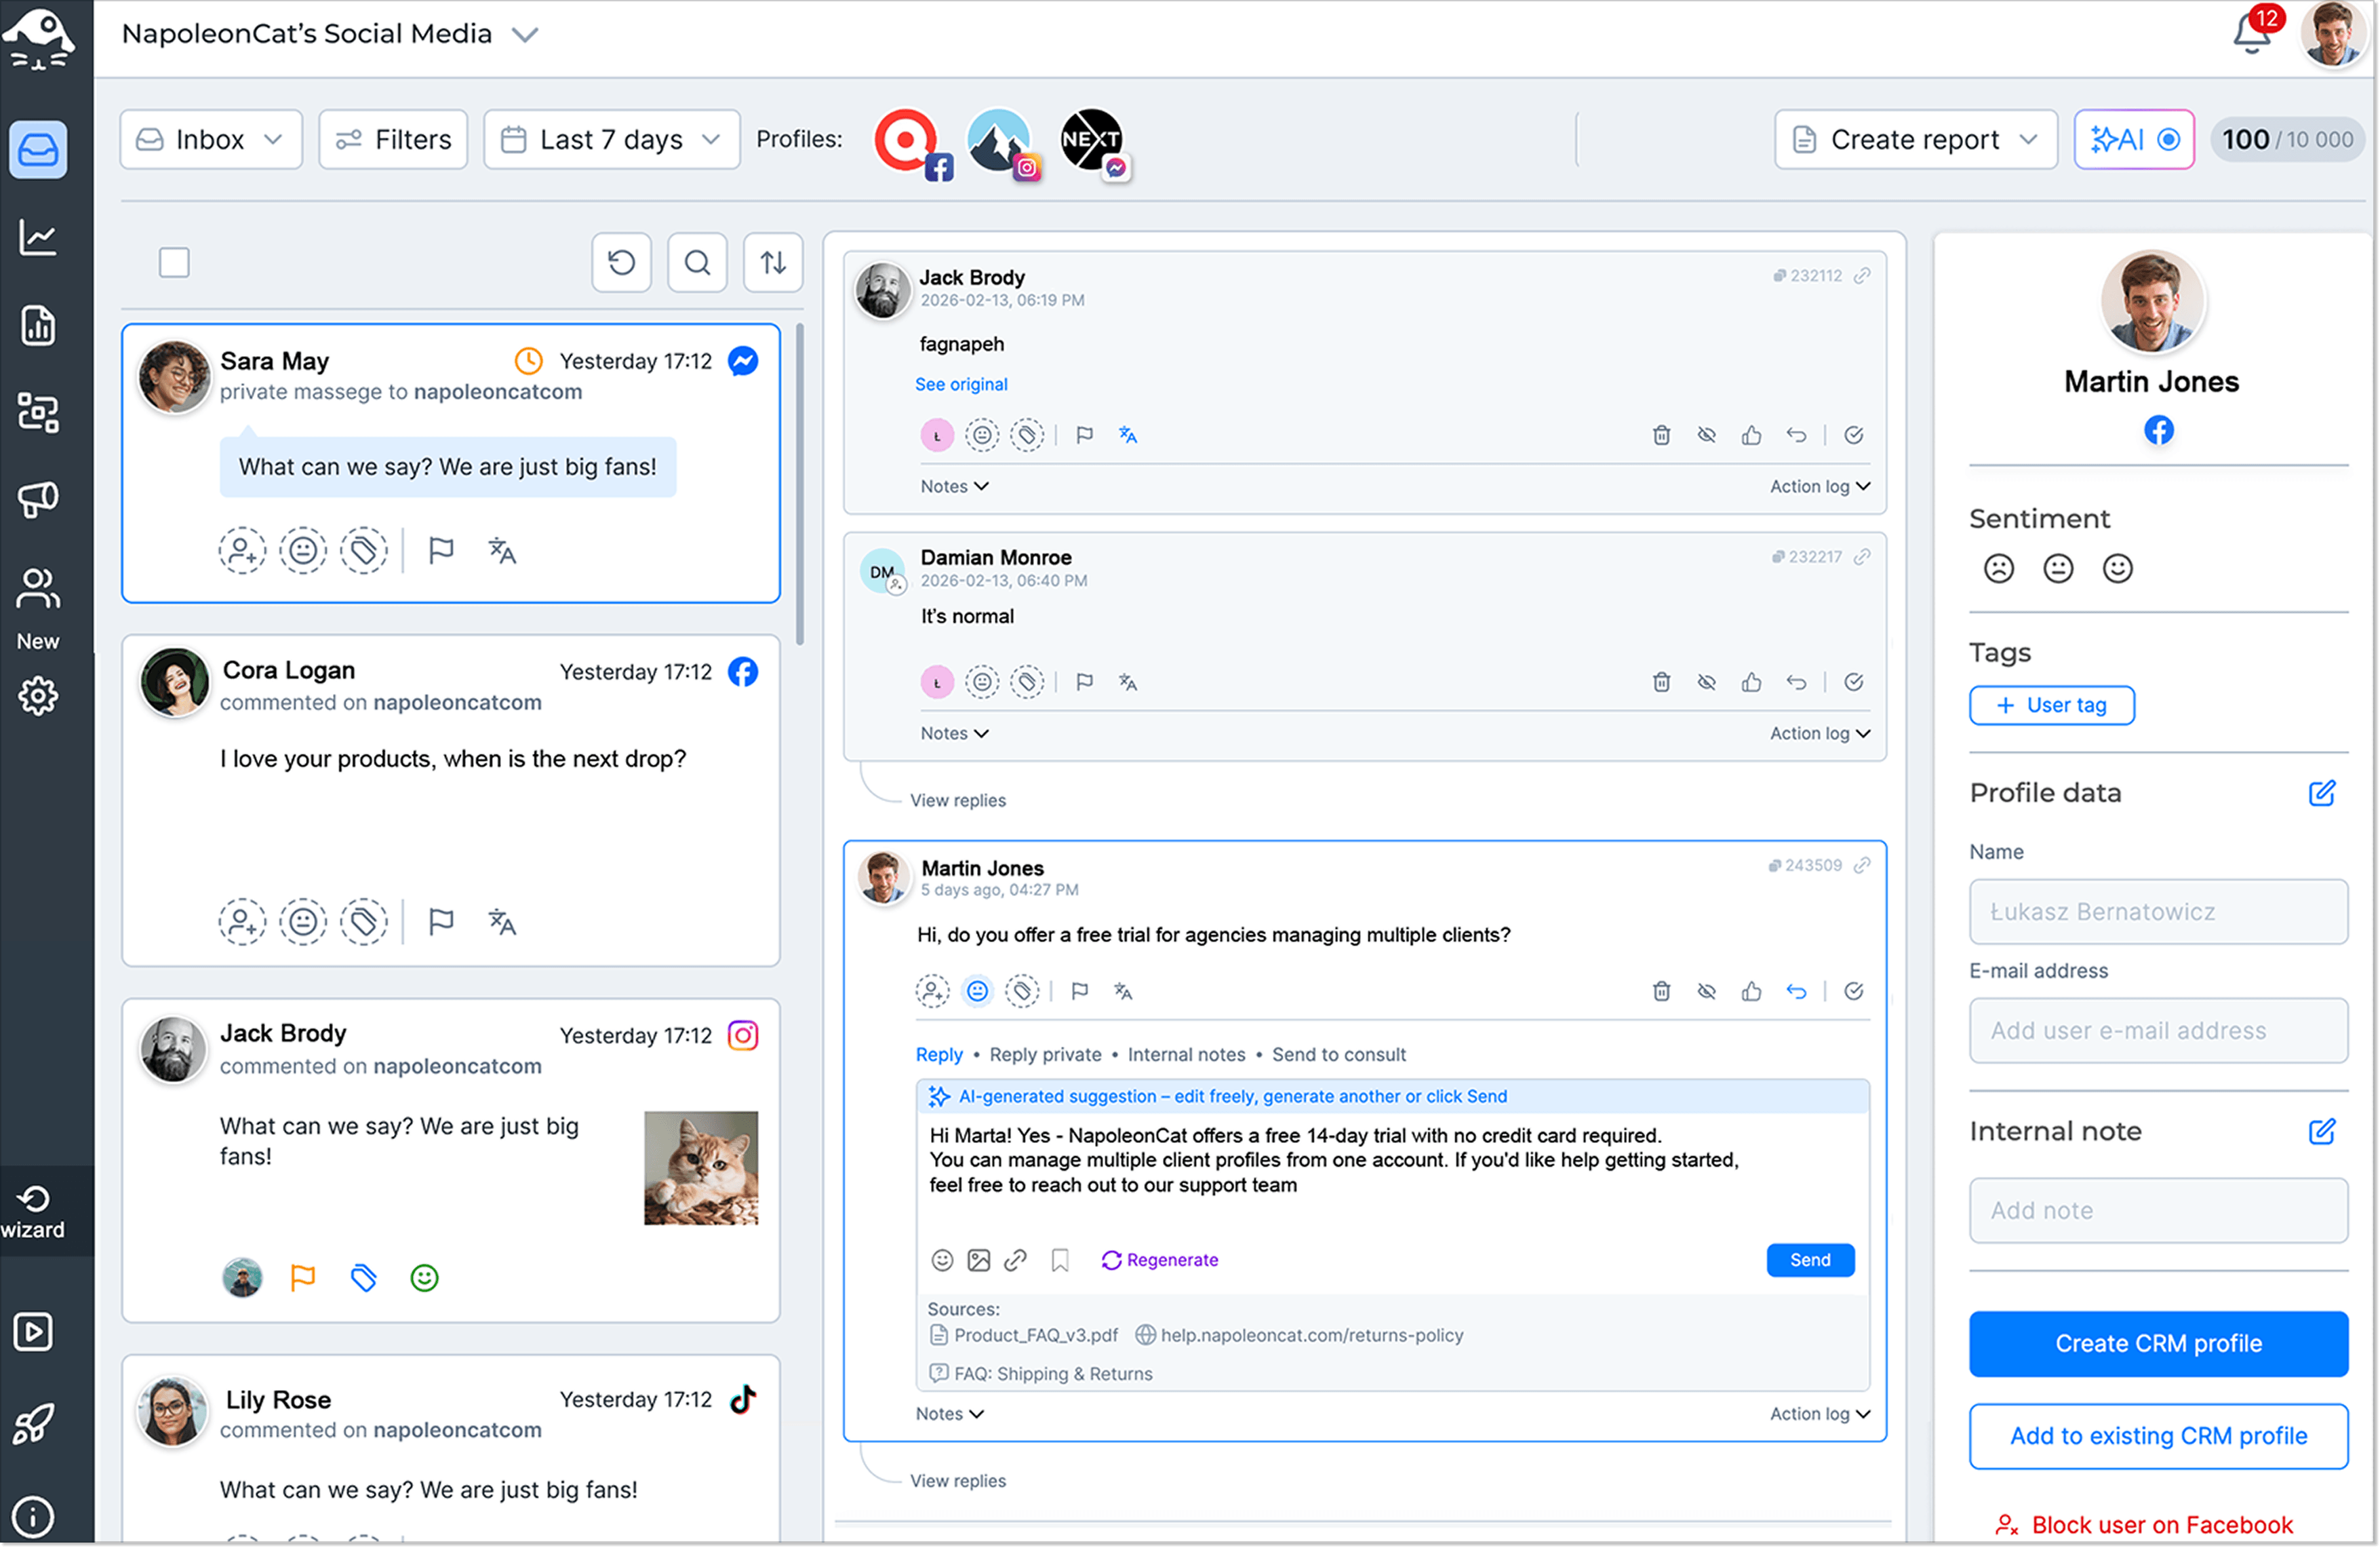The image size is (2380, 1548).
Task: Delete Jack Brody's fagnapeh comment
Action: pyautogui.click(x=1661, y=436)
